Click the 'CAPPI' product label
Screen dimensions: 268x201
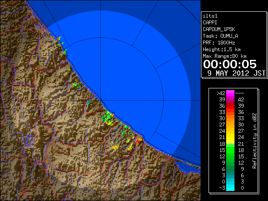[x=210, y=23]
